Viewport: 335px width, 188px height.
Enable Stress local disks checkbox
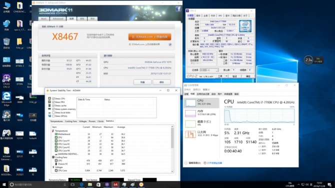53,112
